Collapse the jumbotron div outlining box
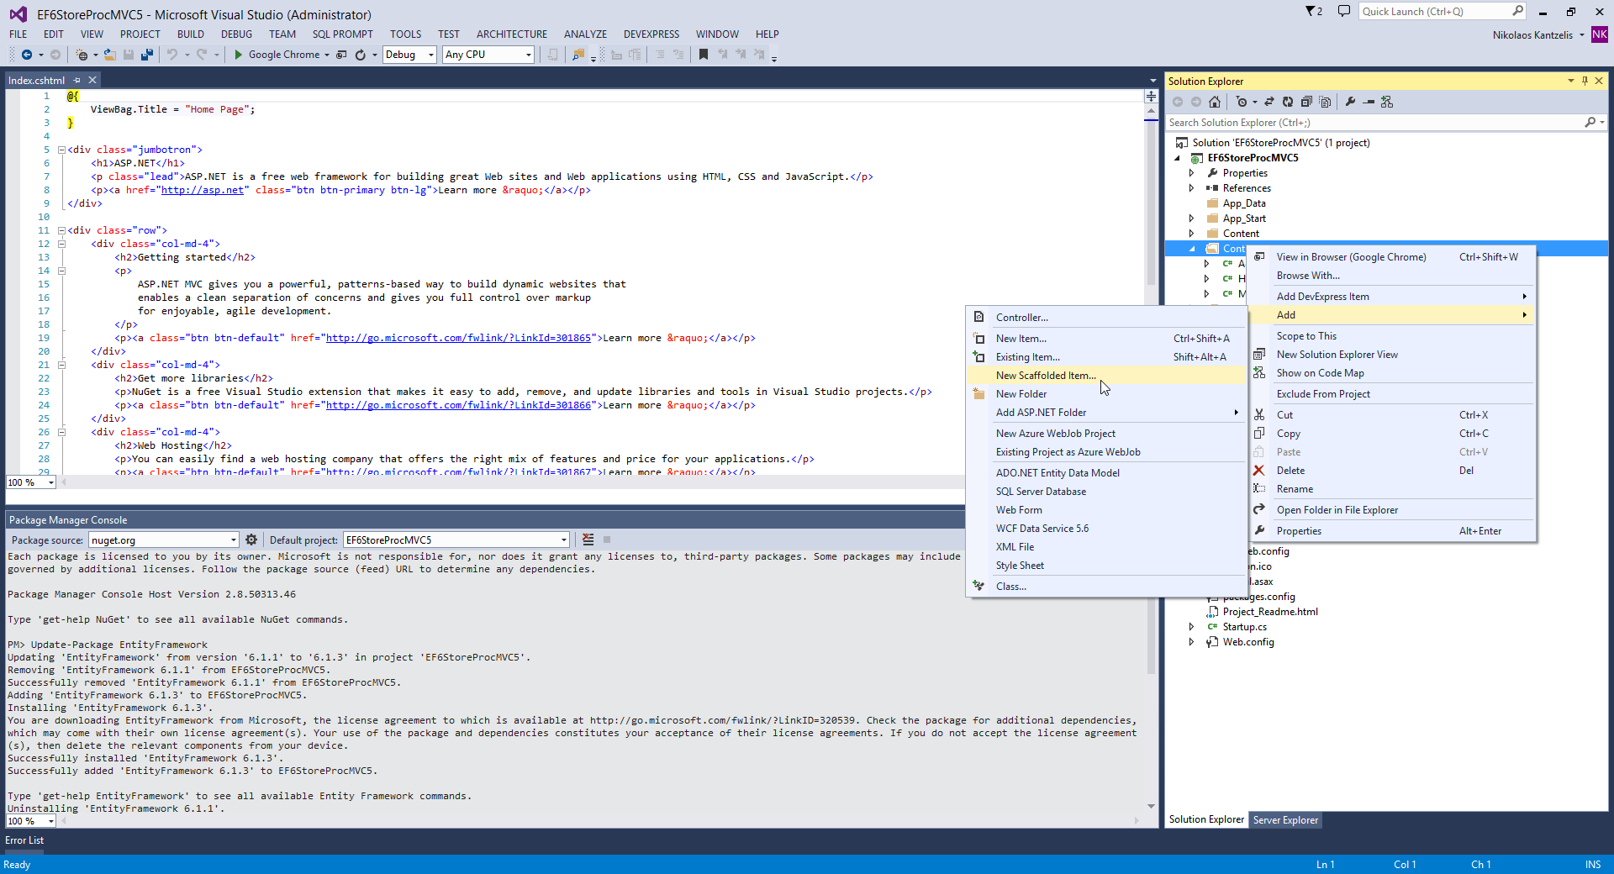 pyautogui.click(x=61, y=150)
